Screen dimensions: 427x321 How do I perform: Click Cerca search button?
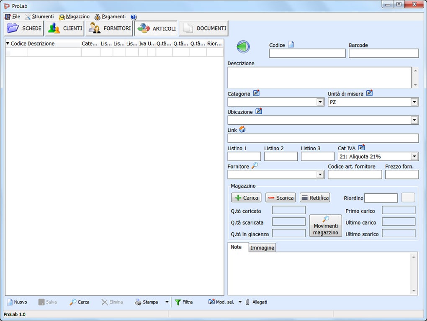80,302
